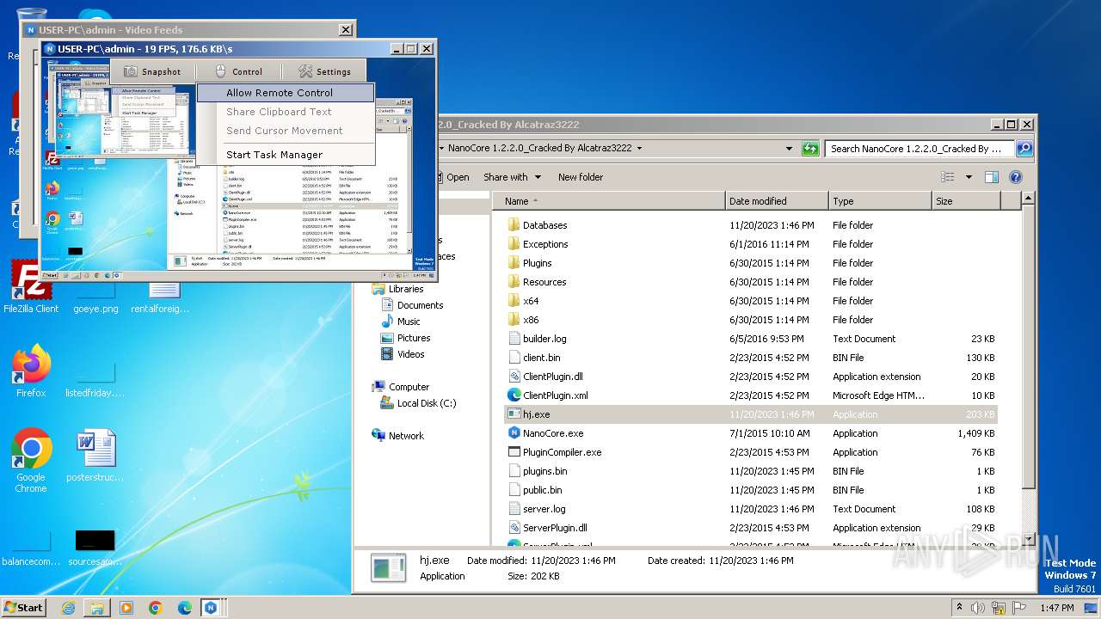The image size is (1101, 619).
Task: Choose Send Cursor Movement entry
Action: coord(286,131)
